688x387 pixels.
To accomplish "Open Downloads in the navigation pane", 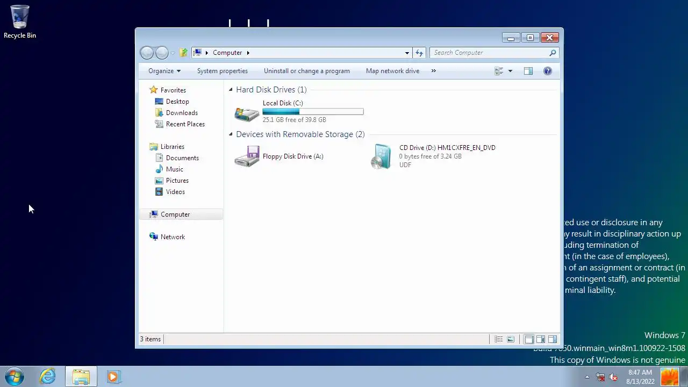I will pos(182,113).
